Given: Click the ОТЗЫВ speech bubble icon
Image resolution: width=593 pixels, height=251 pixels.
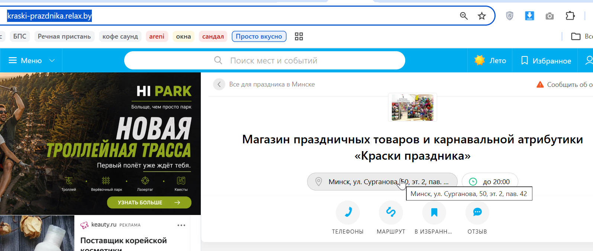Looking at the screenshot, I should [477, 212].
